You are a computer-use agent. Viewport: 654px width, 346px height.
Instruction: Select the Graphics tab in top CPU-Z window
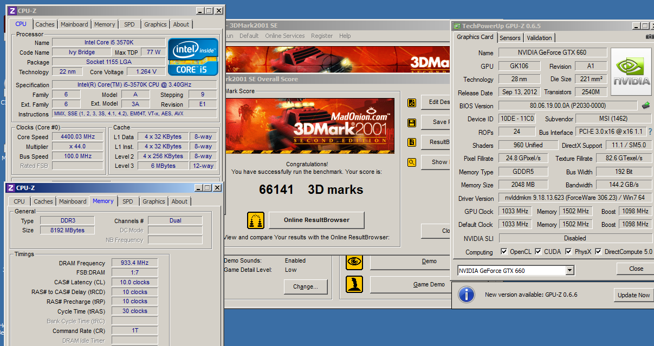point(156,24)
